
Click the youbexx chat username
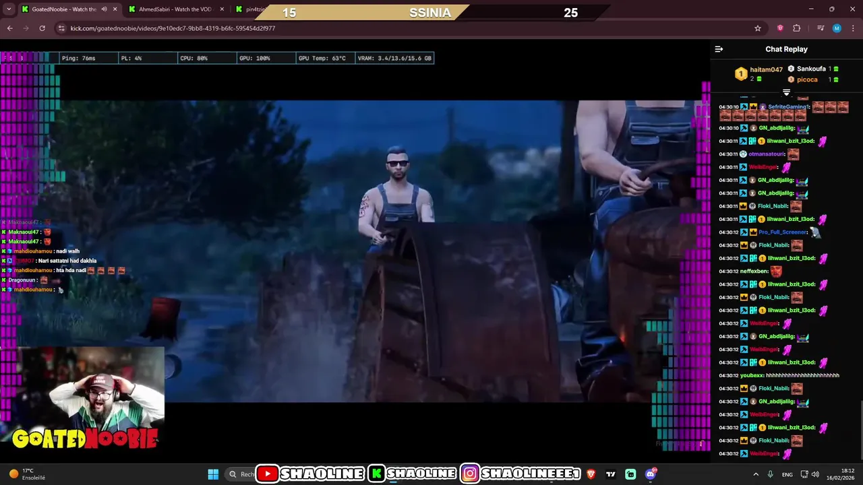pyautogui.click(x=751, y=376)
